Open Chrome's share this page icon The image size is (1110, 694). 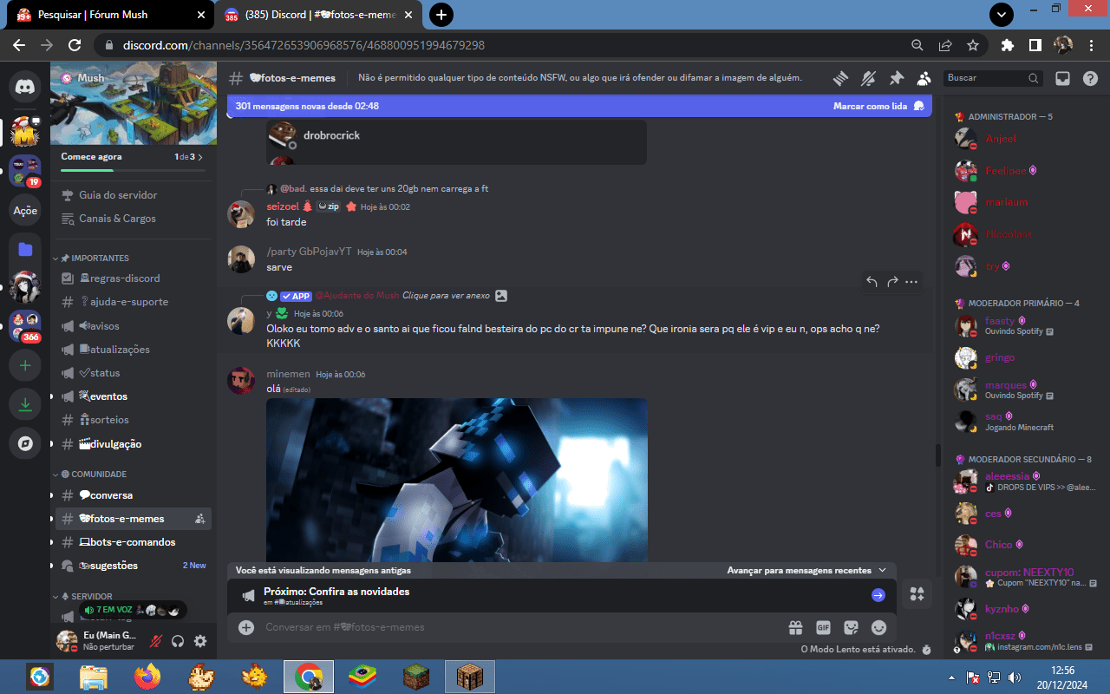coord(945,45)
